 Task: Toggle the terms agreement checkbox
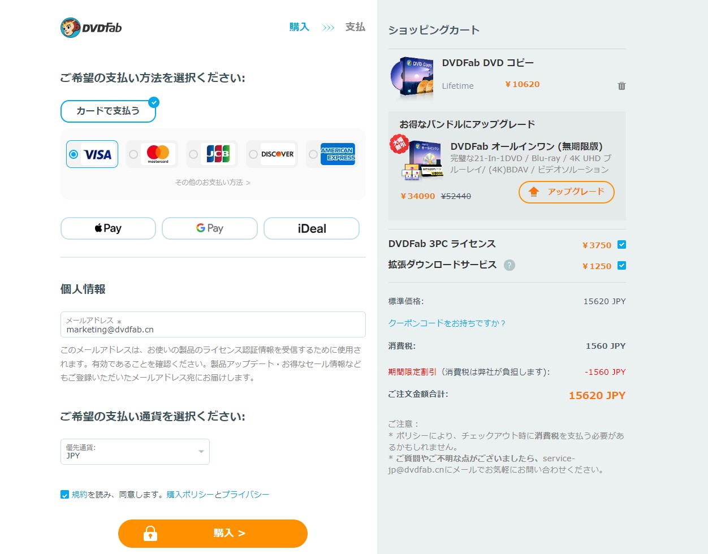pyautogui.click(x=64, y=495)
